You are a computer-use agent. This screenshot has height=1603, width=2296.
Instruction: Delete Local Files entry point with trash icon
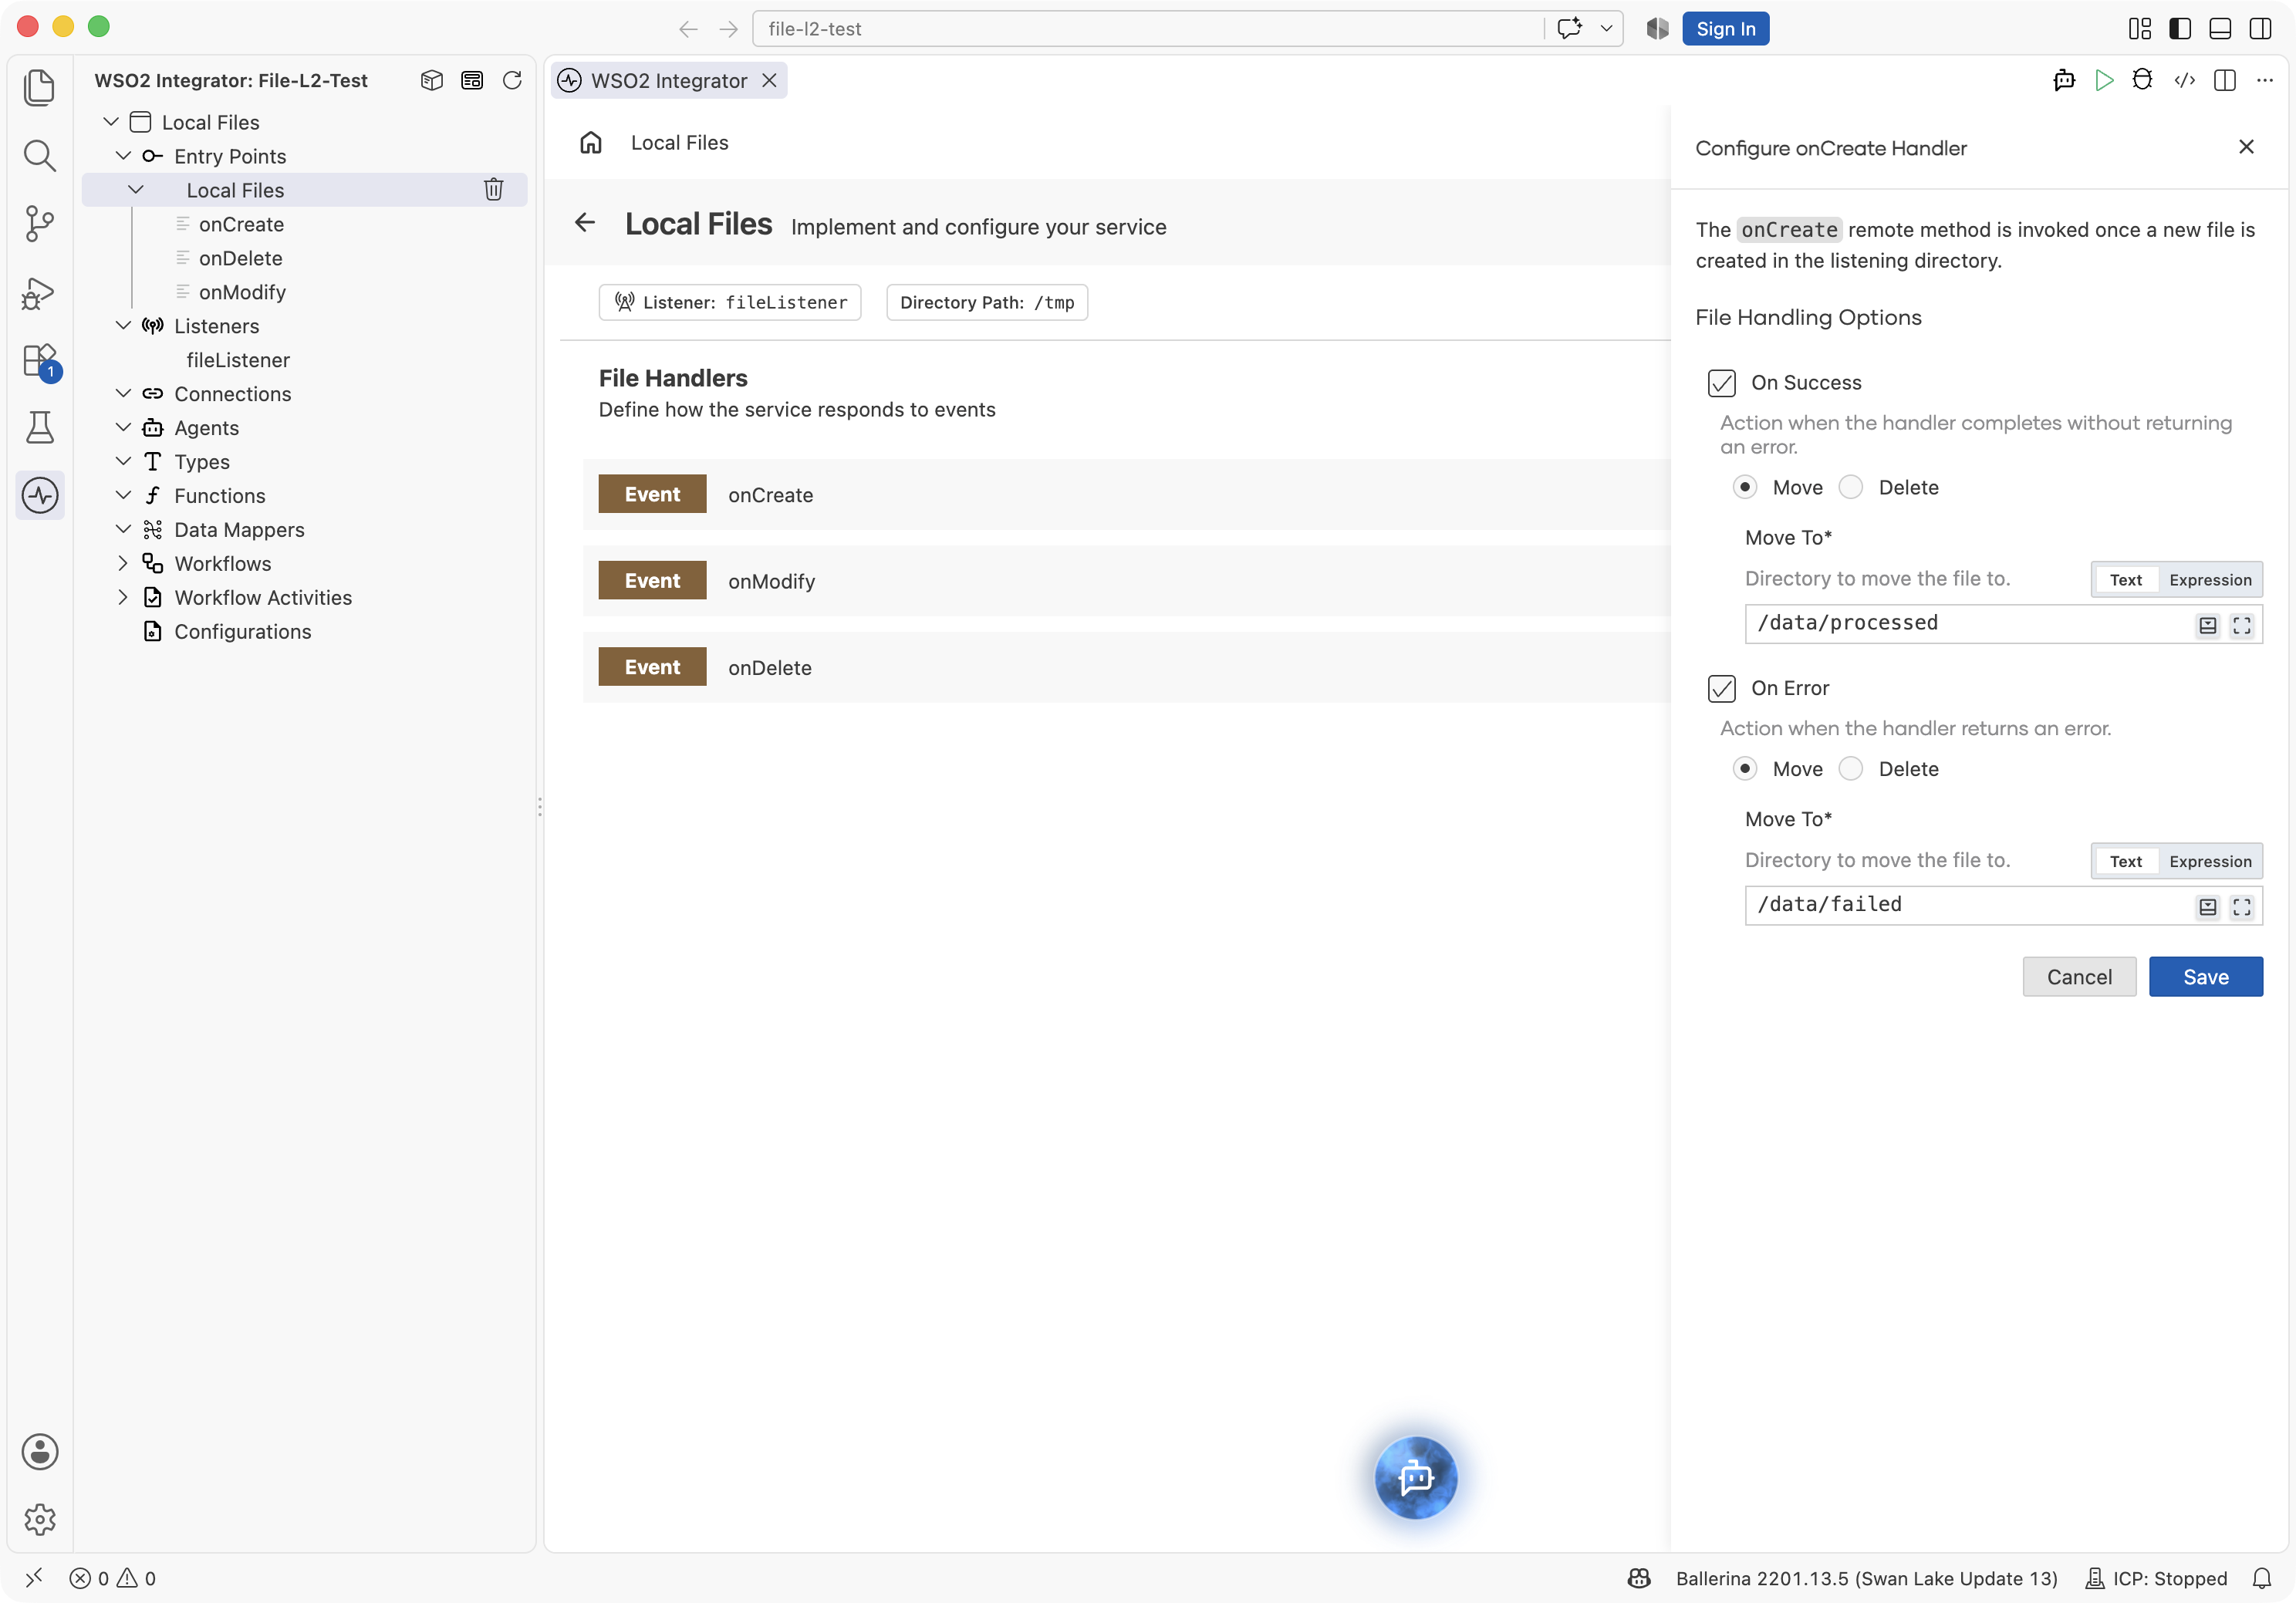[494, 189]
